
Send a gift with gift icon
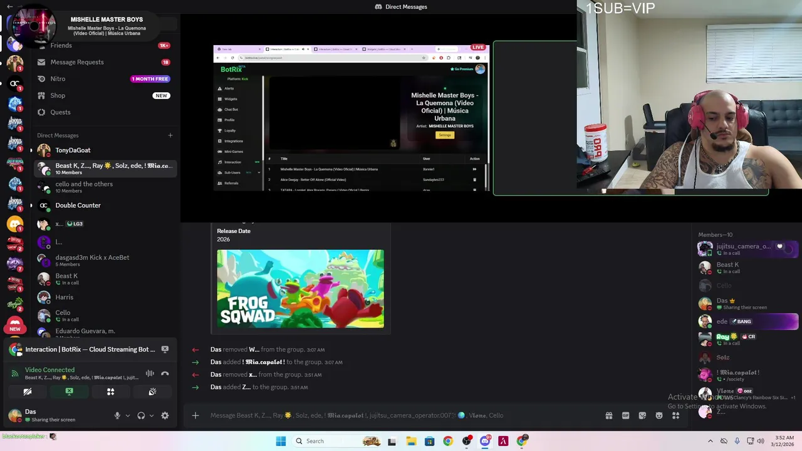coord(608,415)
